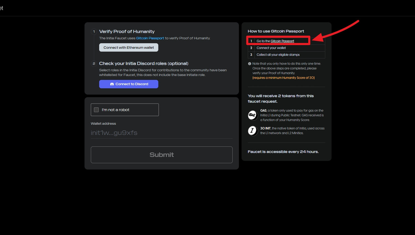
Task: Open the blue Gitcoin Passport link
Action: (150, 38)
